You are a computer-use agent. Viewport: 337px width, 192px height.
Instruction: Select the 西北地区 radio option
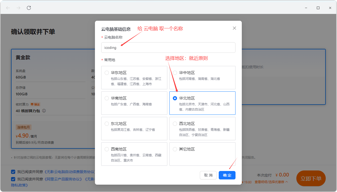(x=175, y=124)
